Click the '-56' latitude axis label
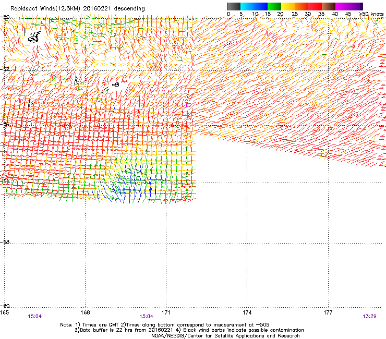Screen dimensions: 386x339 (5, 181)
